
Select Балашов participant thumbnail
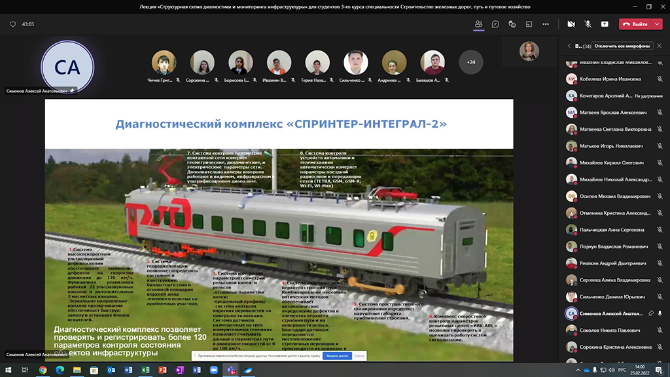click(x=432, y=62)
